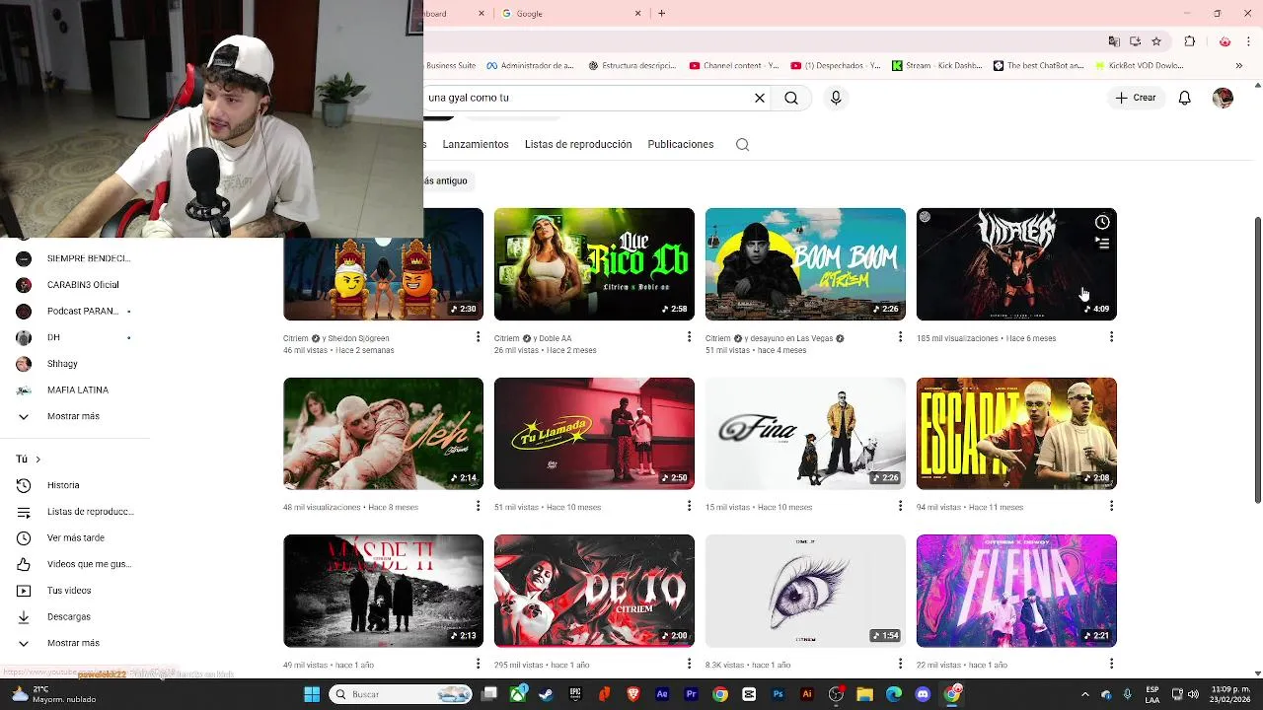The width and height of the screenshot is (1263, 710).
Task: Expand lower sidebar Mostrar más
Action: point(75,643)
